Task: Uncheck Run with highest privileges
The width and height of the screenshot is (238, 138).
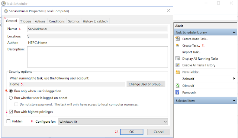Action: 11,112
